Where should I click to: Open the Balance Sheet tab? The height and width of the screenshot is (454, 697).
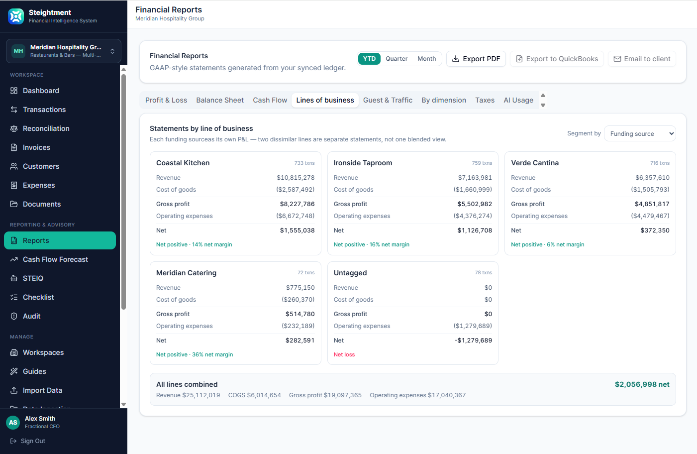[220, 100]
